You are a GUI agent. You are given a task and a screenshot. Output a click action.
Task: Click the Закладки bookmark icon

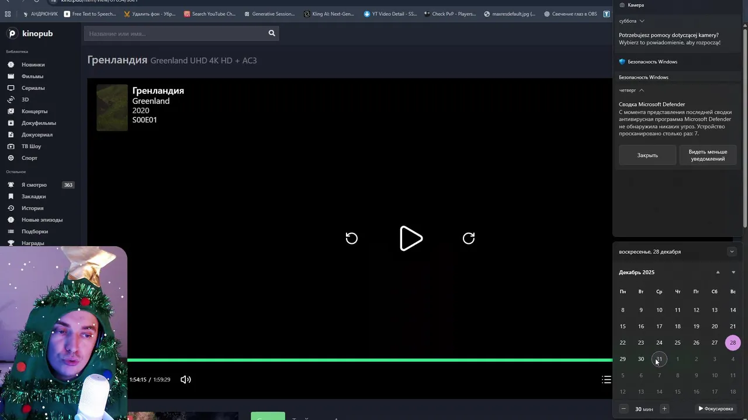[11, 197]
